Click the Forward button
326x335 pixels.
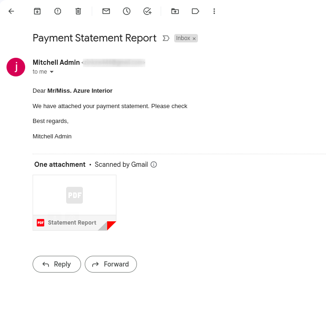pos(111,264)
